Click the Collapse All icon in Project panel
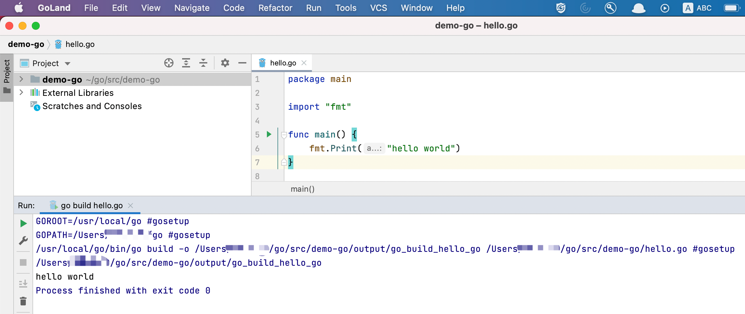This screenshot has height=314, width=745. tap(203, 63)
